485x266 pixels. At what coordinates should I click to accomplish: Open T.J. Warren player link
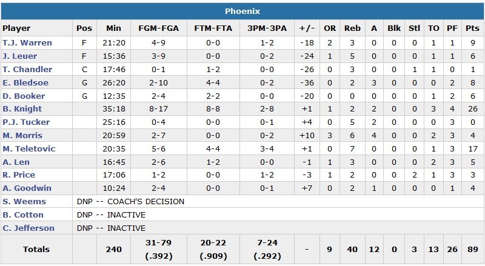pyautogui.click(x=27, y=43)
